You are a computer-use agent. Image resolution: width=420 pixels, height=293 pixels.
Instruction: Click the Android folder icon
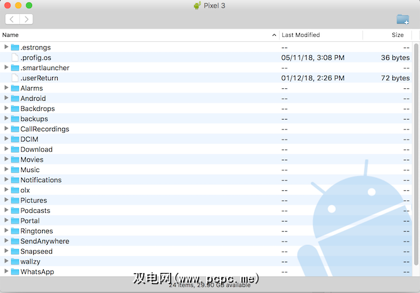[x=15, y=98]
